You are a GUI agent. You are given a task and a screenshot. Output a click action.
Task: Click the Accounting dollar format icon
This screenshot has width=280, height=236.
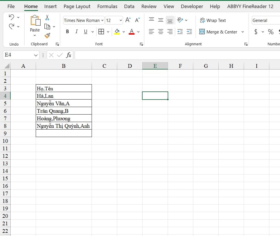click(256, 32)
